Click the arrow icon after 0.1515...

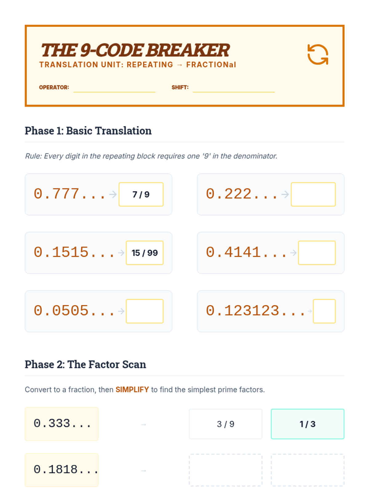tap(121, 253)
